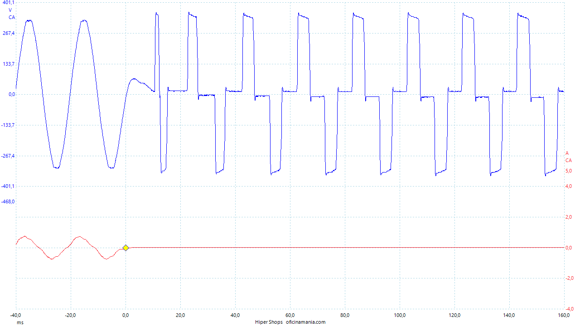580x326 pixels.
Task: Click the blue V channel unit label
Action: 10,10
